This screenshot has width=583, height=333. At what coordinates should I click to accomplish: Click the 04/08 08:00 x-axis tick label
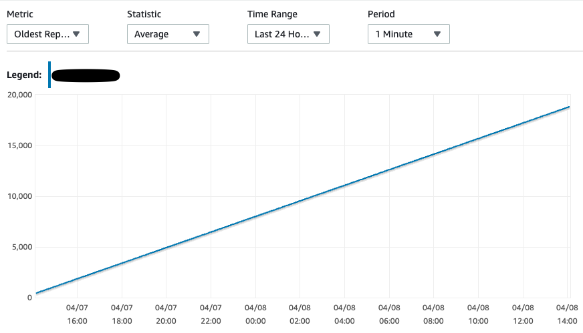coord(433,314)
